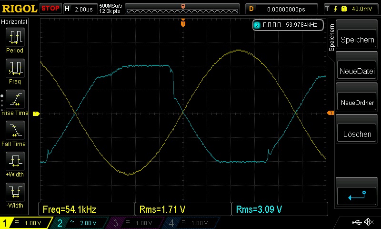Click the orange trigger level marker at right
This screenshot has height=229, width=381.
(x=331, y=113)
